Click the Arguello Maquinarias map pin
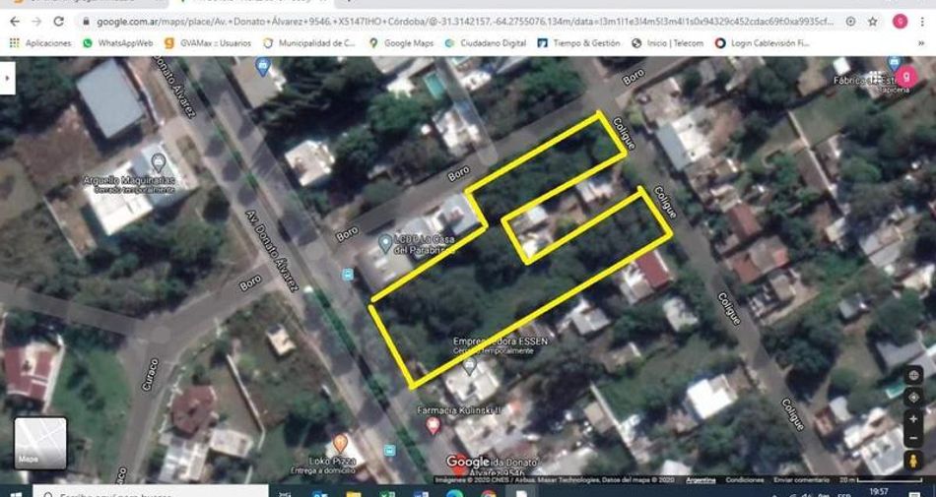This screenshot has width=936, height=497. point(159,162)
